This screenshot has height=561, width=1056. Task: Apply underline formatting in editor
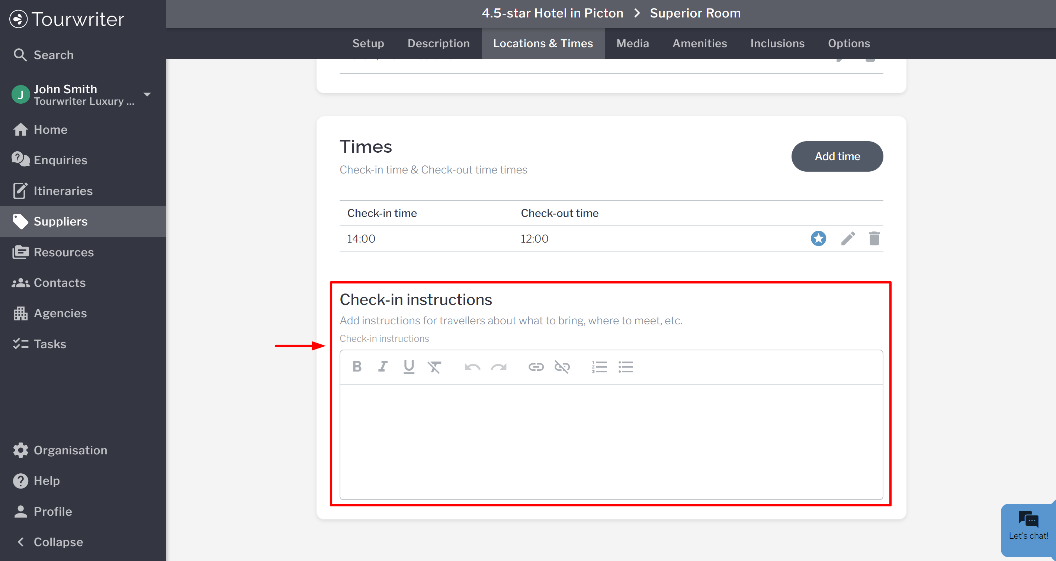pos(408,366)
